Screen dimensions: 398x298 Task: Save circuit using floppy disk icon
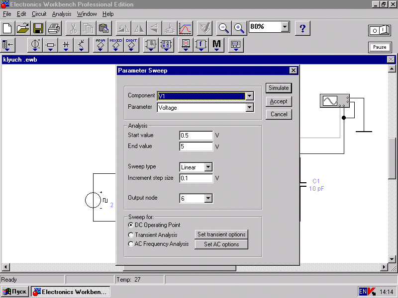[x=38, y=28]
